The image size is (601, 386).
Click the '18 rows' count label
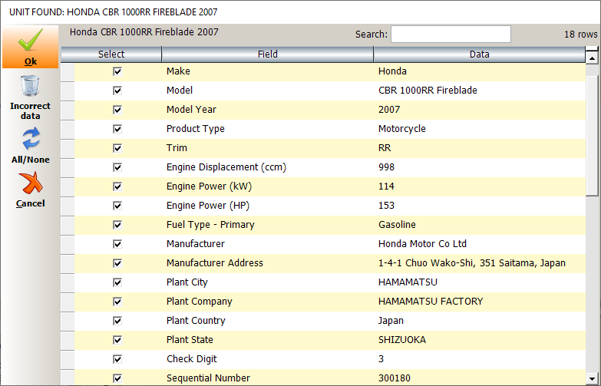(x=581, y=35)
